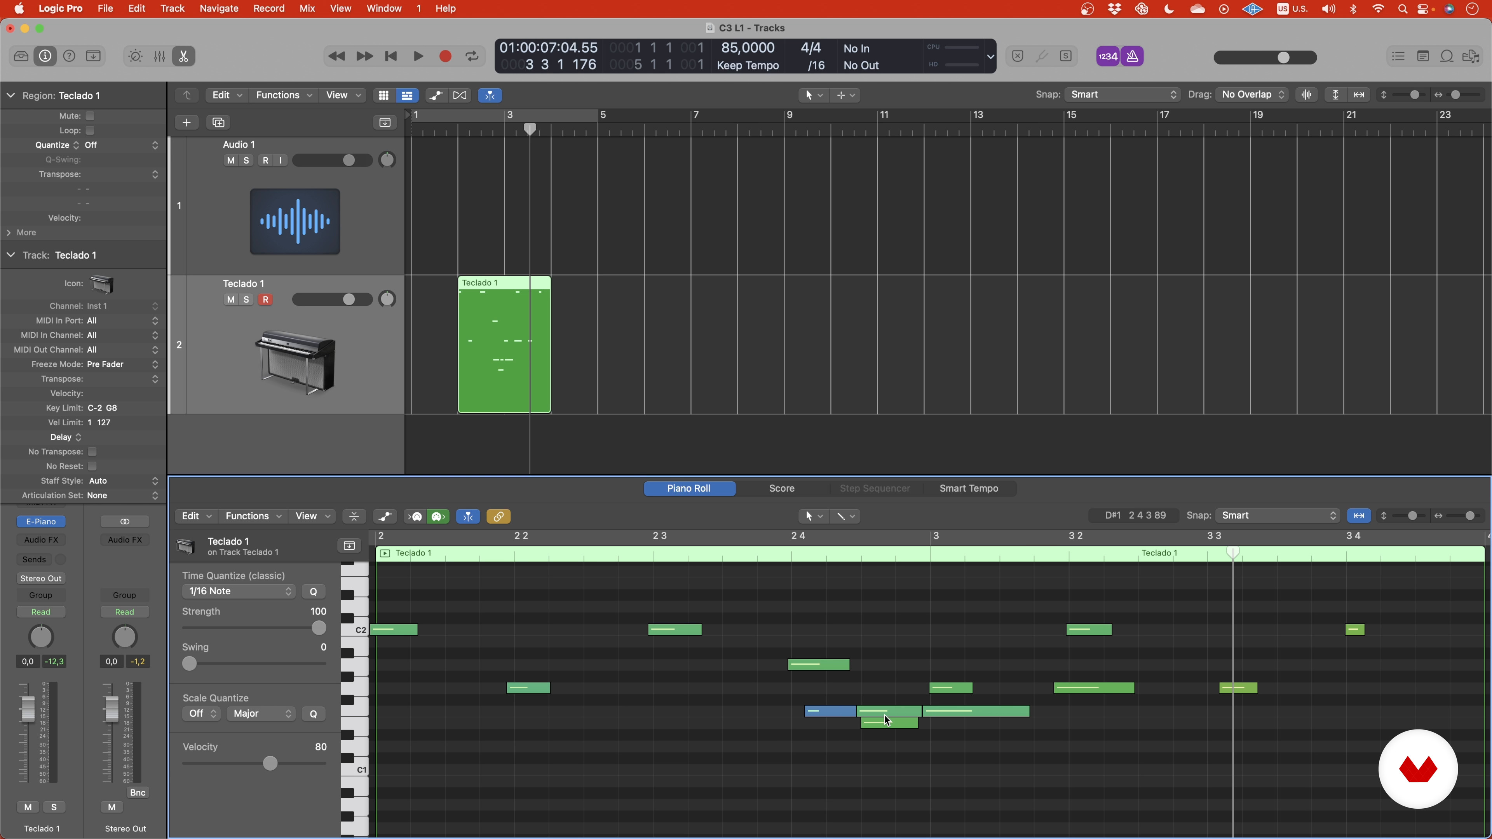Viewport: 1492px width, 839px height.
Task: Fast forward the transport
Action: point(364,56)
